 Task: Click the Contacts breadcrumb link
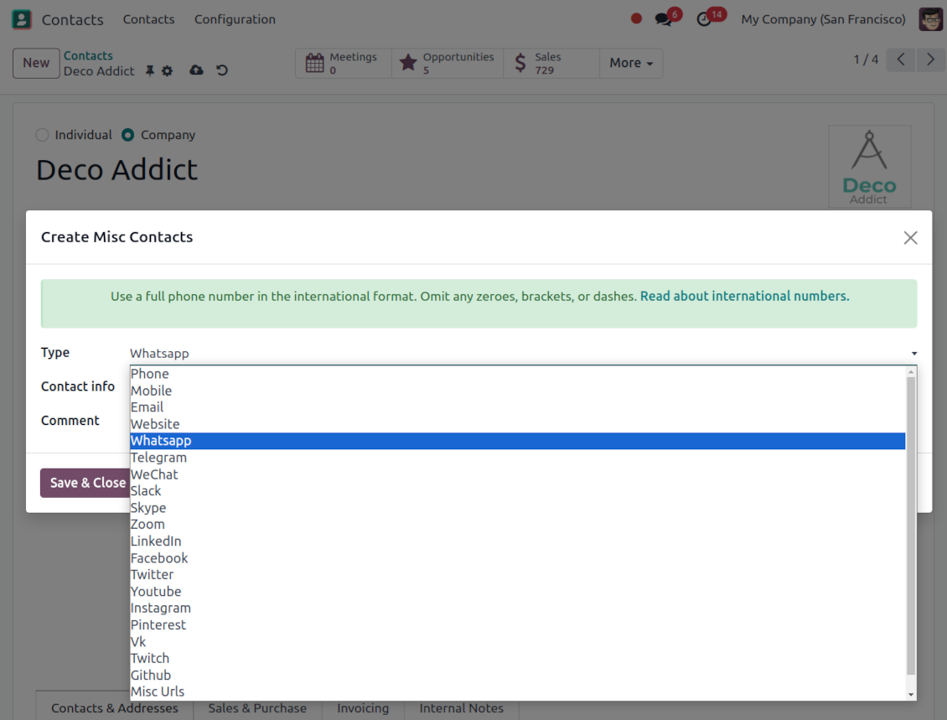[88, 55]
